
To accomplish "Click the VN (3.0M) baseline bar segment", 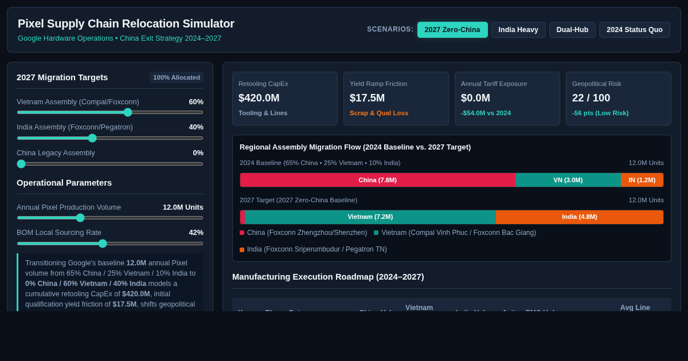I will click(x=568, y=180).
